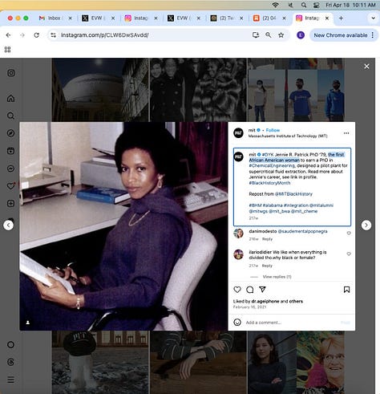Image resolution: width=380 pixels, height=394 pixels.
Task: Open Explore compass in sidebar
Action: pyautogui.click(x=10, y=133)
